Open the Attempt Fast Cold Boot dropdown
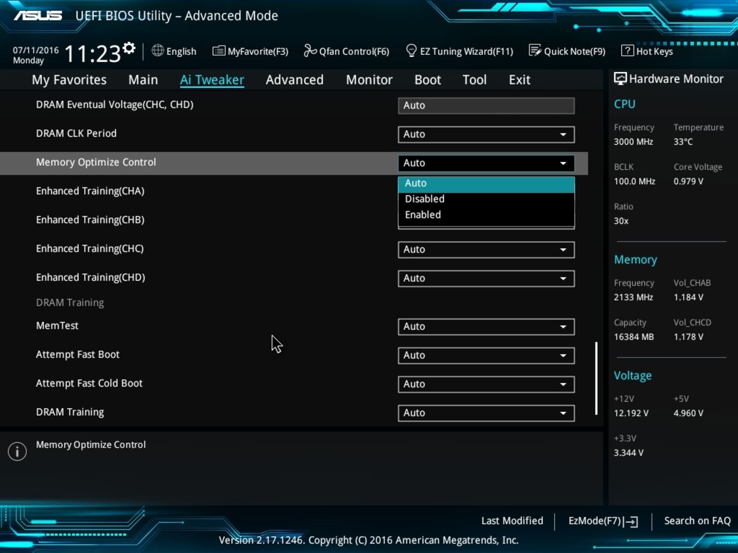Image resolution: width=738 pixels, height=553 pixels. [x=486, y=384]
